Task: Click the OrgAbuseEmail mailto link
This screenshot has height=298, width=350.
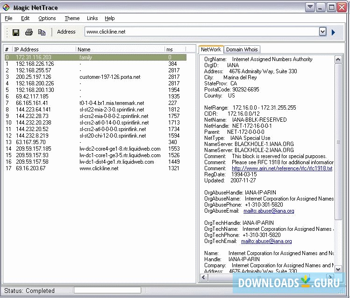Action: 269,211
